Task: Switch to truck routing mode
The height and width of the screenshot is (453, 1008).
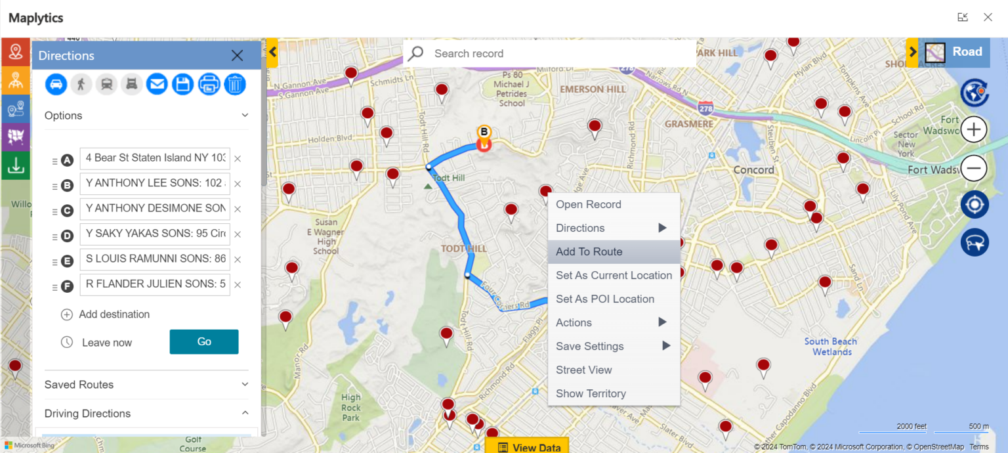Action: [x=131, y=84]
